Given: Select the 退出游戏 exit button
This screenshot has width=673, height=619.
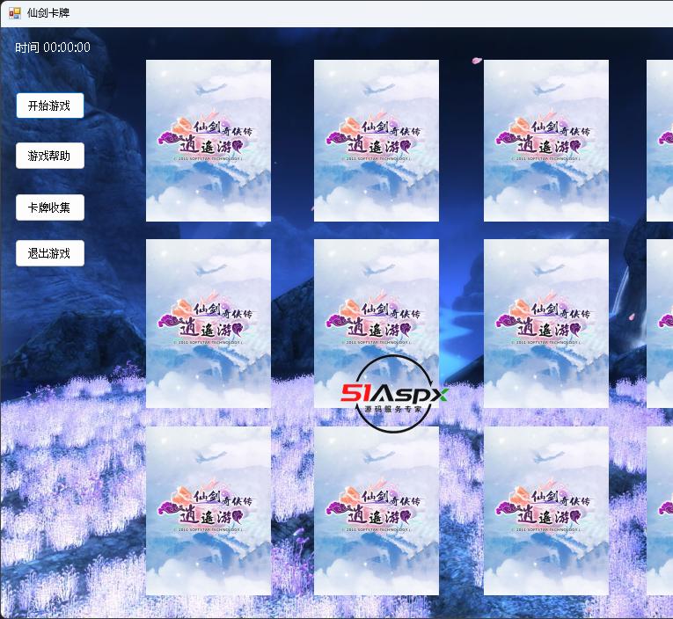Looking at the screenshot, I should 50,253.
